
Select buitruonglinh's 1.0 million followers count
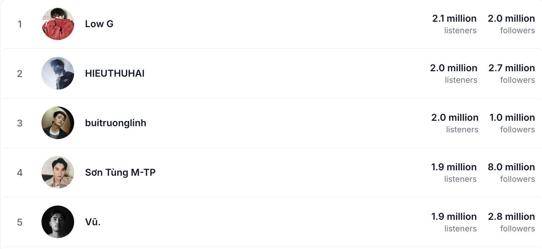512,118
